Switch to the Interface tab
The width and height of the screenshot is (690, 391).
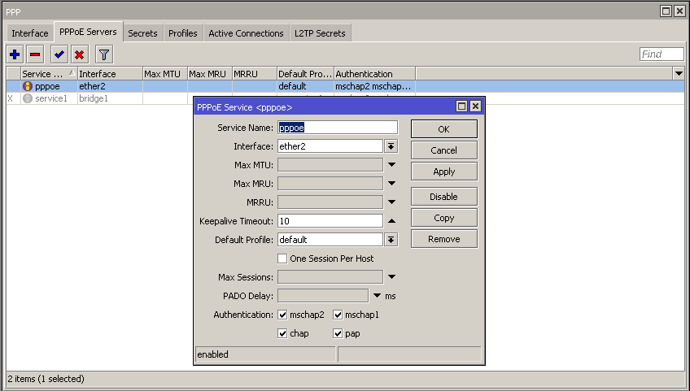pyautogui.click(x=30, y=33)
